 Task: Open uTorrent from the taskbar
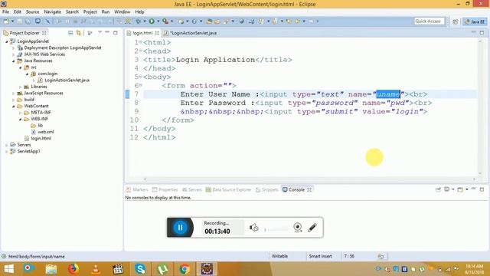(162, 269)
